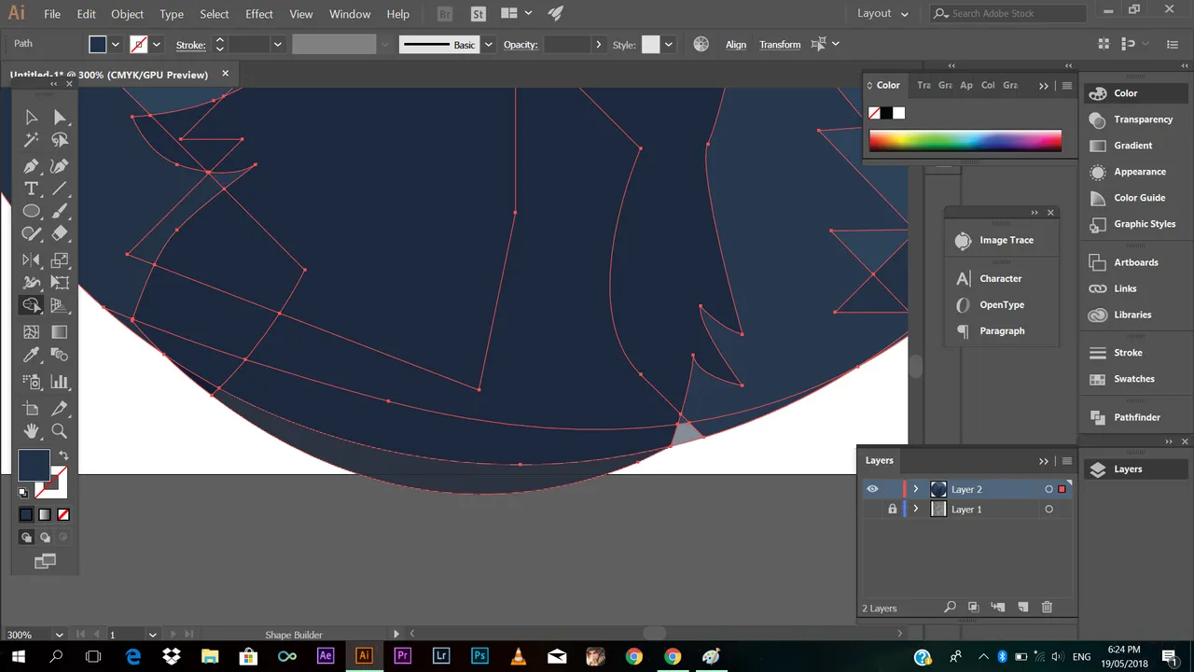Choose the Shaper tool
The image size is (1194, 672).
[31, 234]
